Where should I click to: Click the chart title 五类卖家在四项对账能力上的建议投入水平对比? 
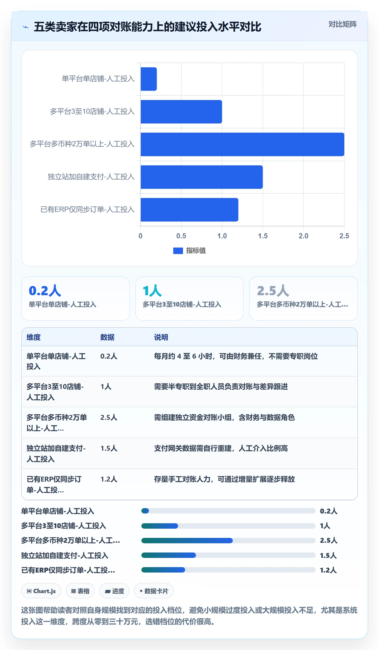[x=148, y=27]
